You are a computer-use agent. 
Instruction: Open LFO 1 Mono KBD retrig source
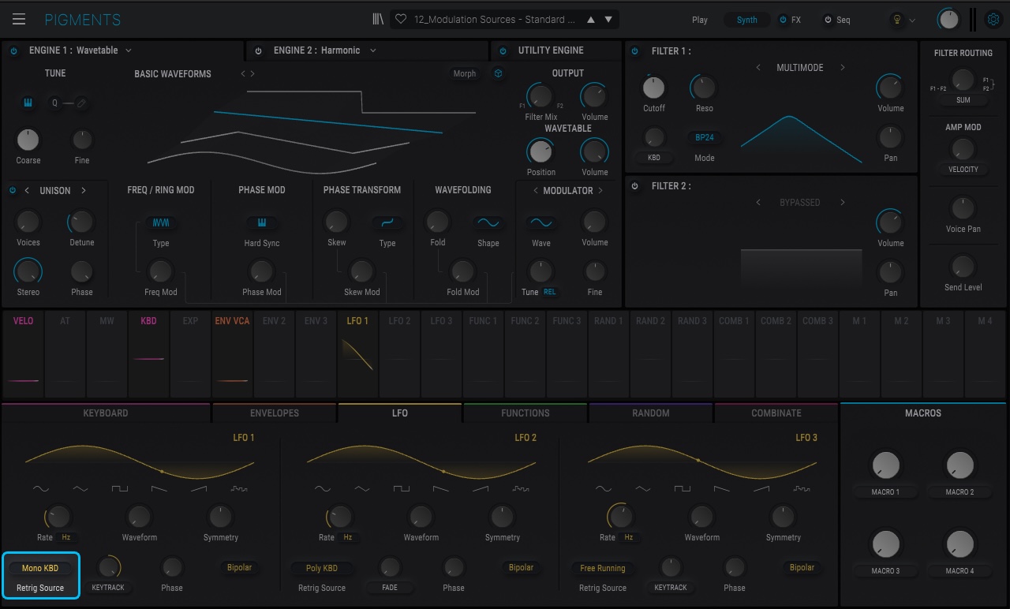(x=40, y=568)
